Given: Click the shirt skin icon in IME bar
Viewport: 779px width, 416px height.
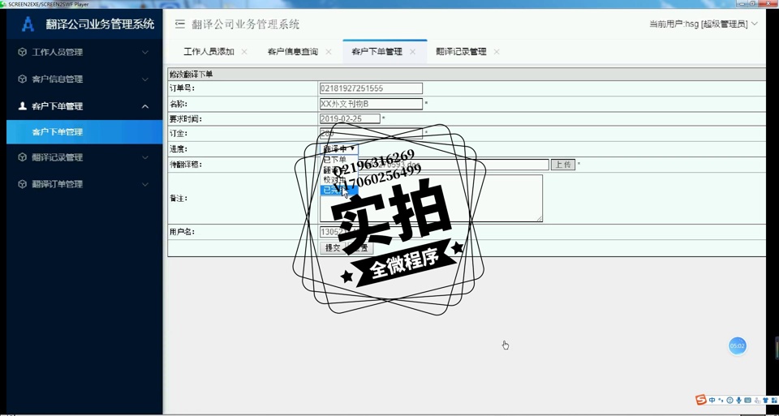Looking at the screenshot, I should (765, 400).
